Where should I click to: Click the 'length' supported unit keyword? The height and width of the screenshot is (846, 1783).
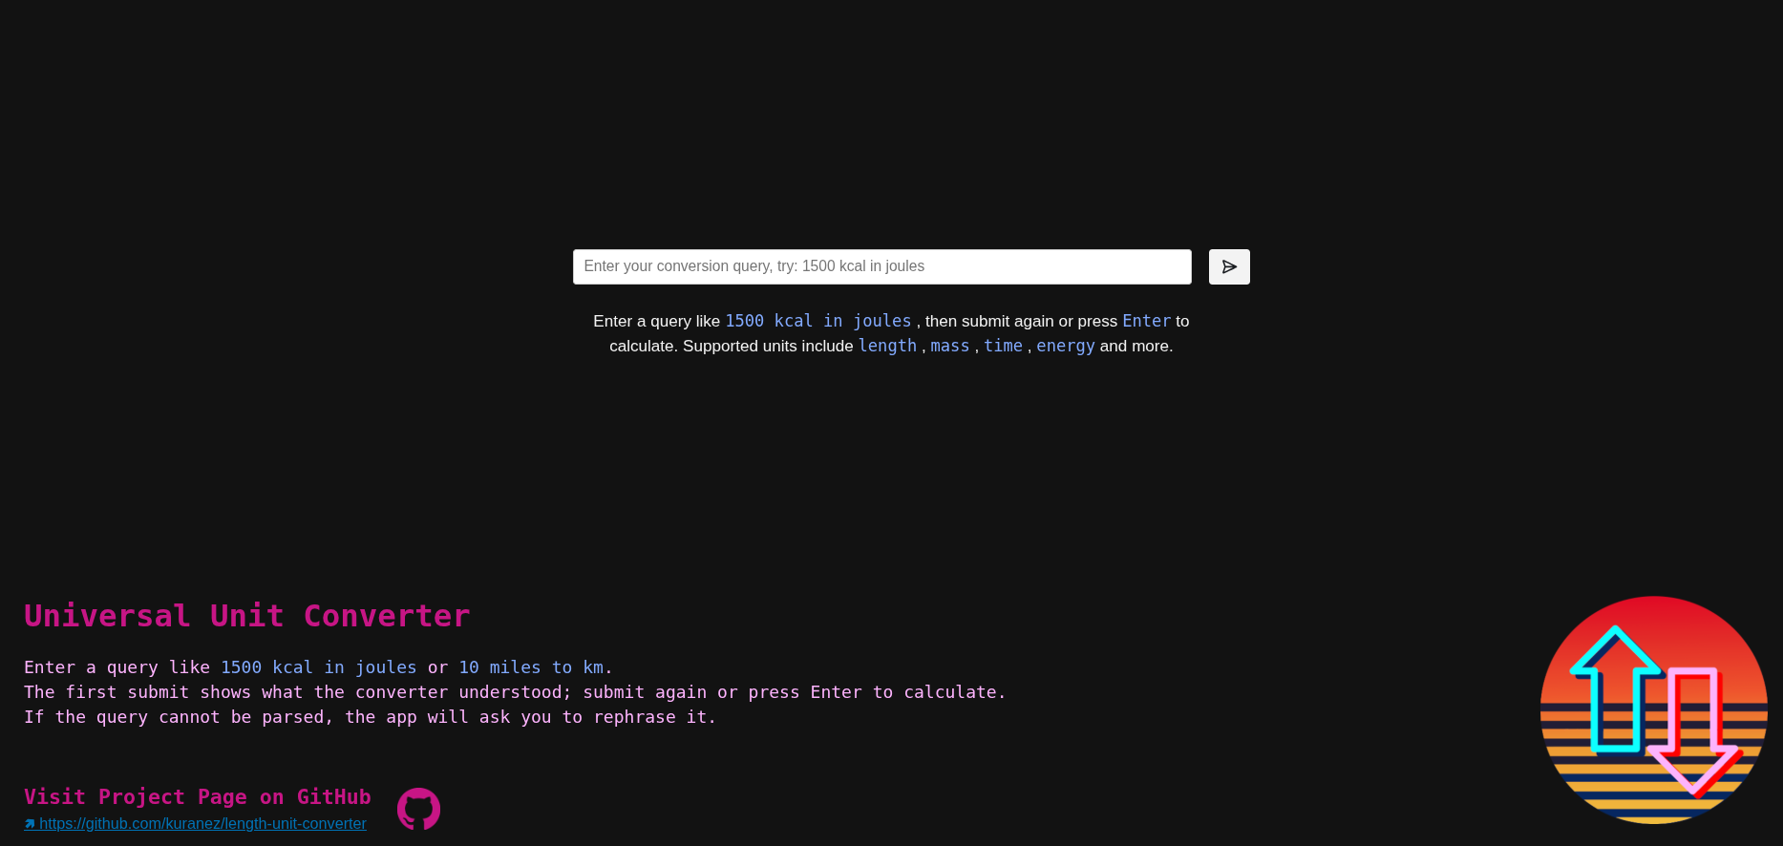click(887, 346)
